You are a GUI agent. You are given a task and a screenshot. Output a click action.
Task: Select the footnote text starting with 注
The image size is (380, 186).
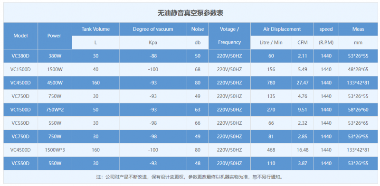click(190, 177)
